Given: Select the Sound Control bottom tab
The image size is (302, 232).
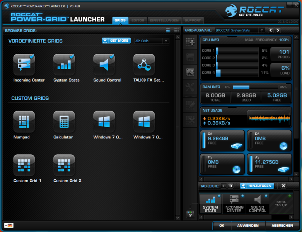Looking at the screenshot, I should 258,204.
